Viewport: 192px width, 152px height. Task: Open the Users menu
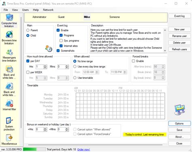26,10
